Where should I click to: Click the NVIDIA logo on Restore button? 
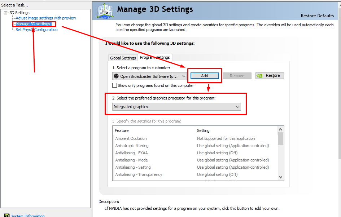pos(259,76)
